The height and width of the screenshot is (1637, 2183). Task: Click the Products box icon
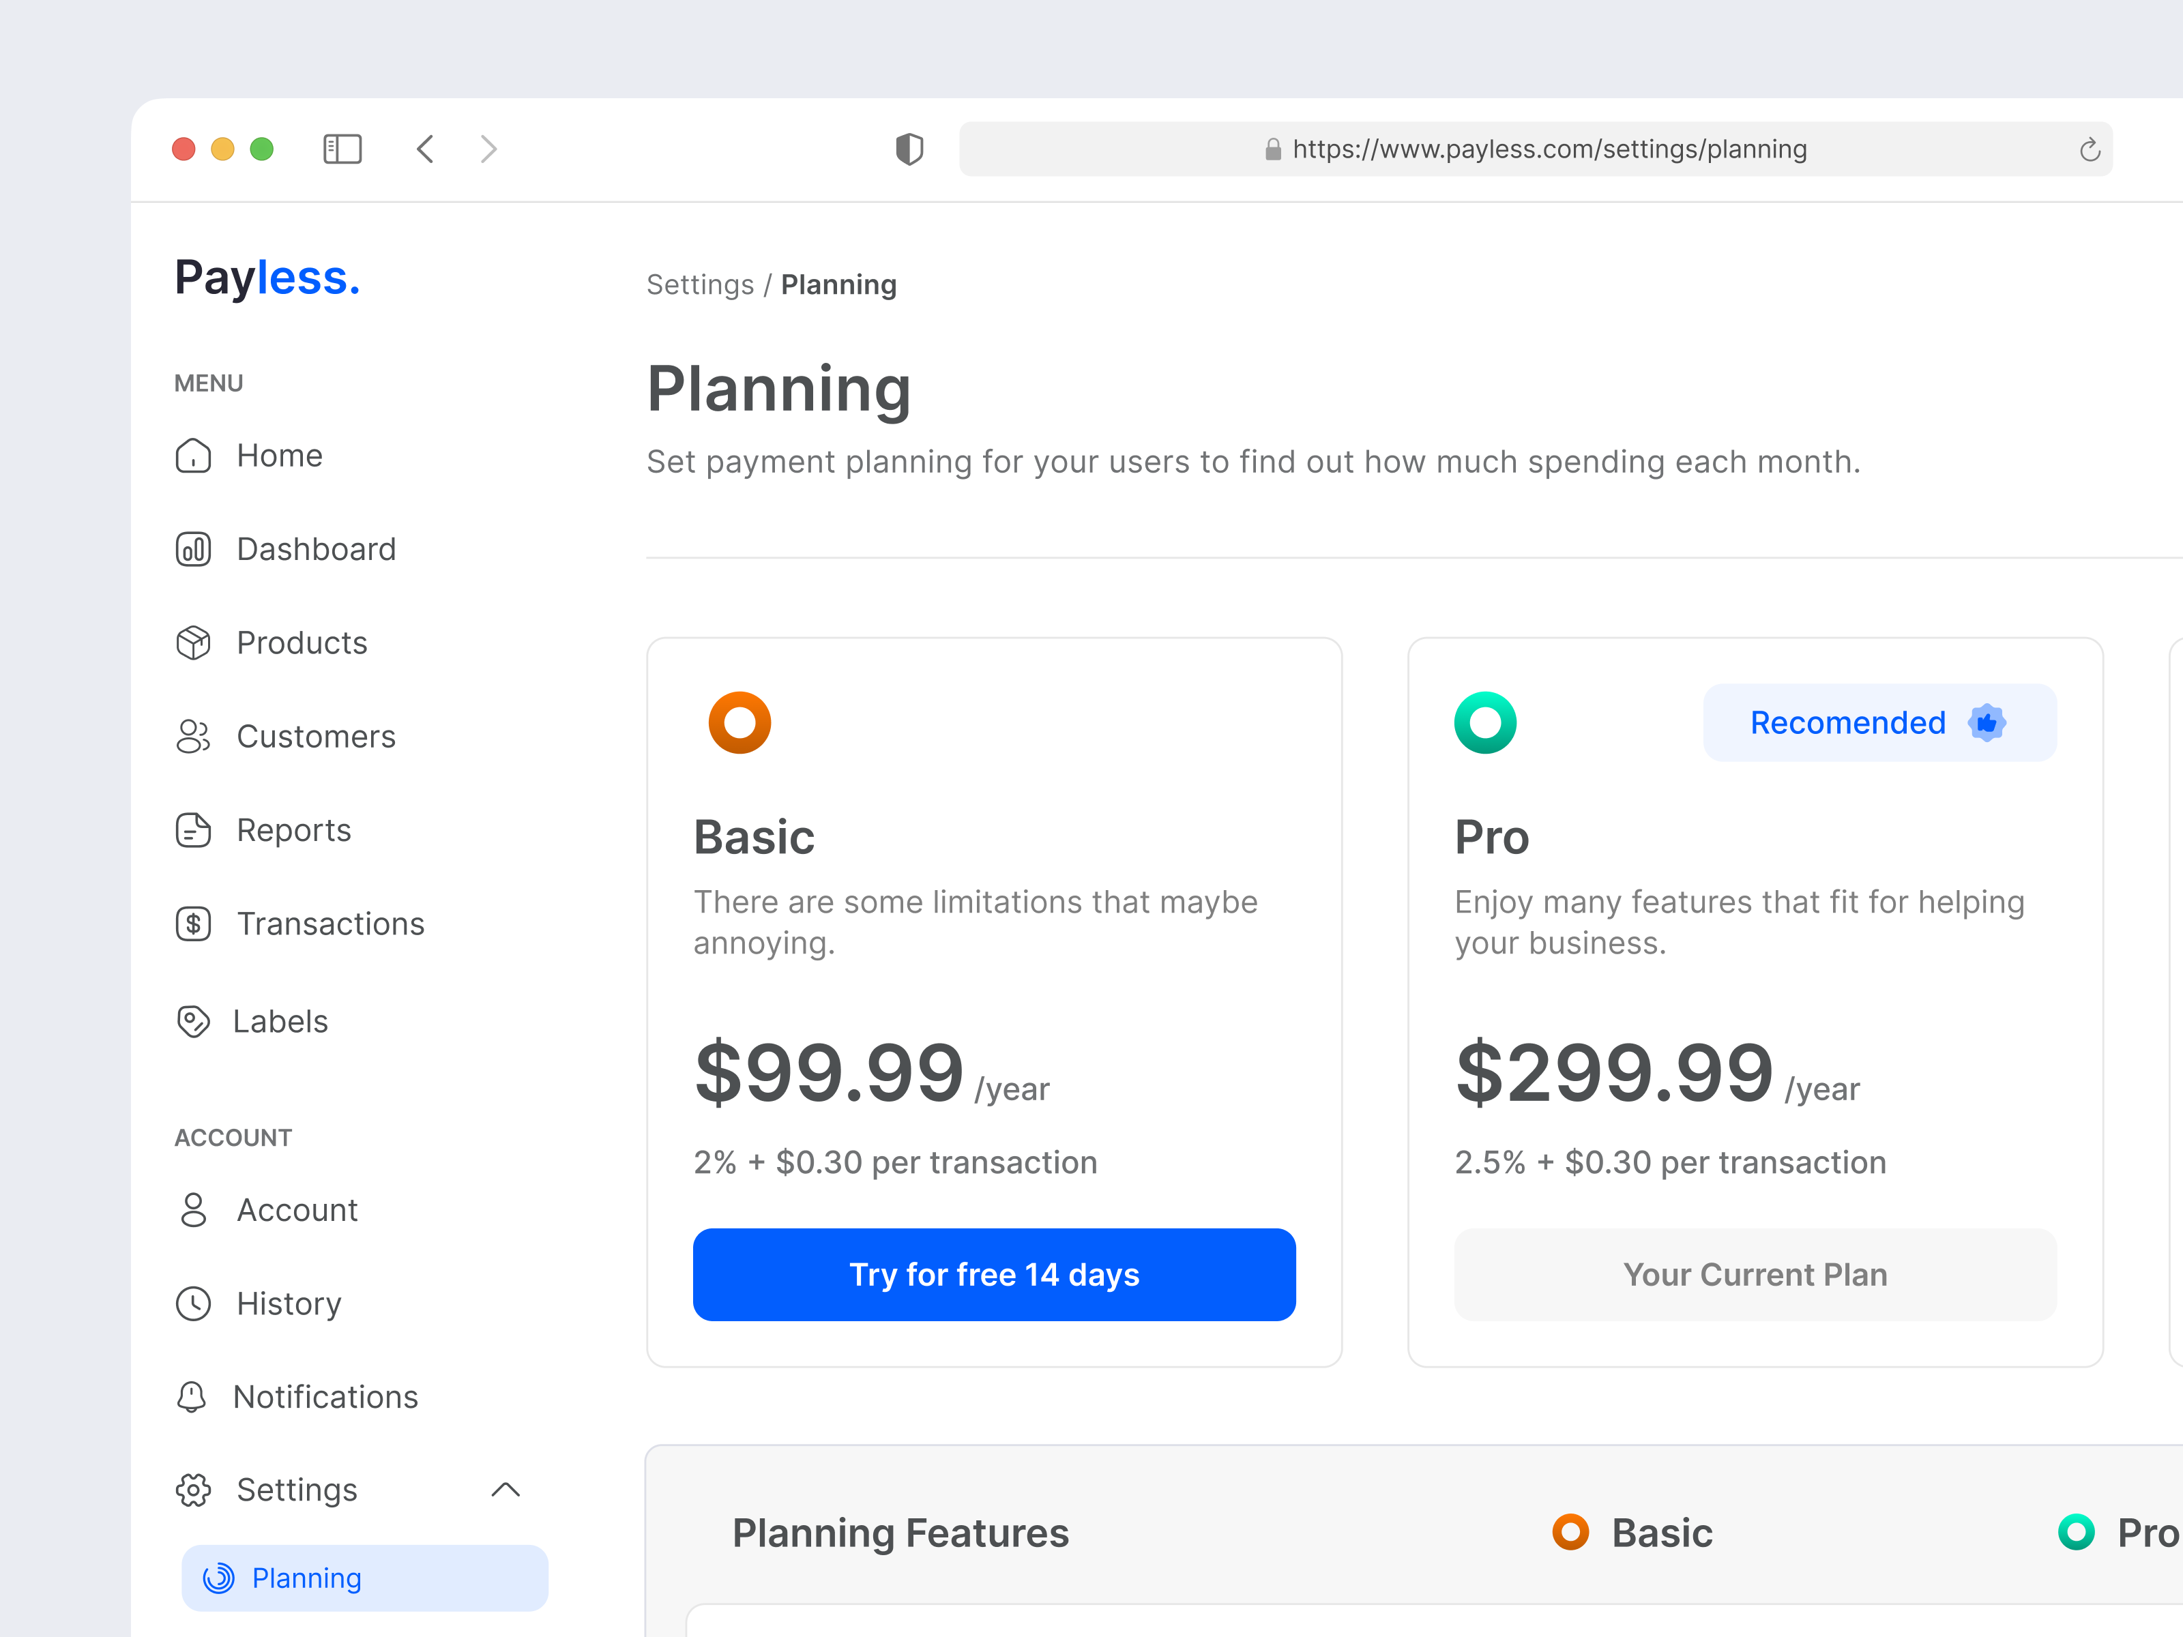click(194, 643)
